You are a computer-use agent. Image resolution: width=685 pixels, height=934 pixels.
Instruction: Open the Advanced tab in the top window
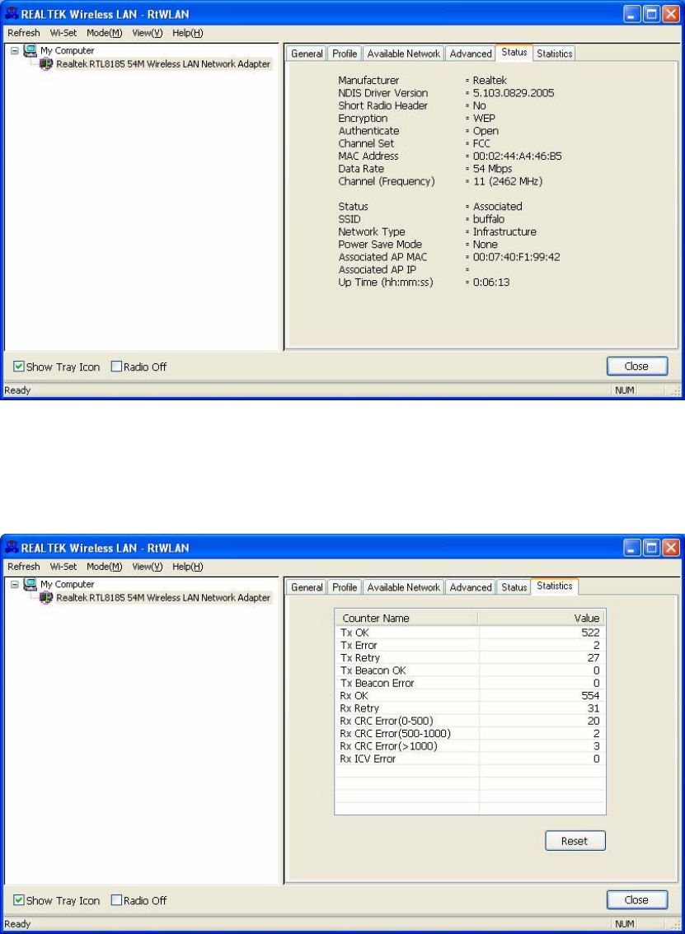tap(471, 54)
